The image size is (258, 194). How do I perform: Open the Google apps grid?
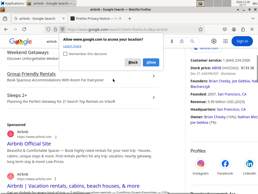(225, 41)
